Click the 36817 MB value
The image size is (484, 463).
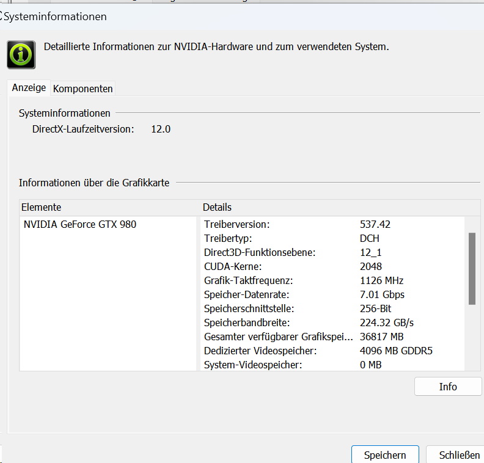381,337
